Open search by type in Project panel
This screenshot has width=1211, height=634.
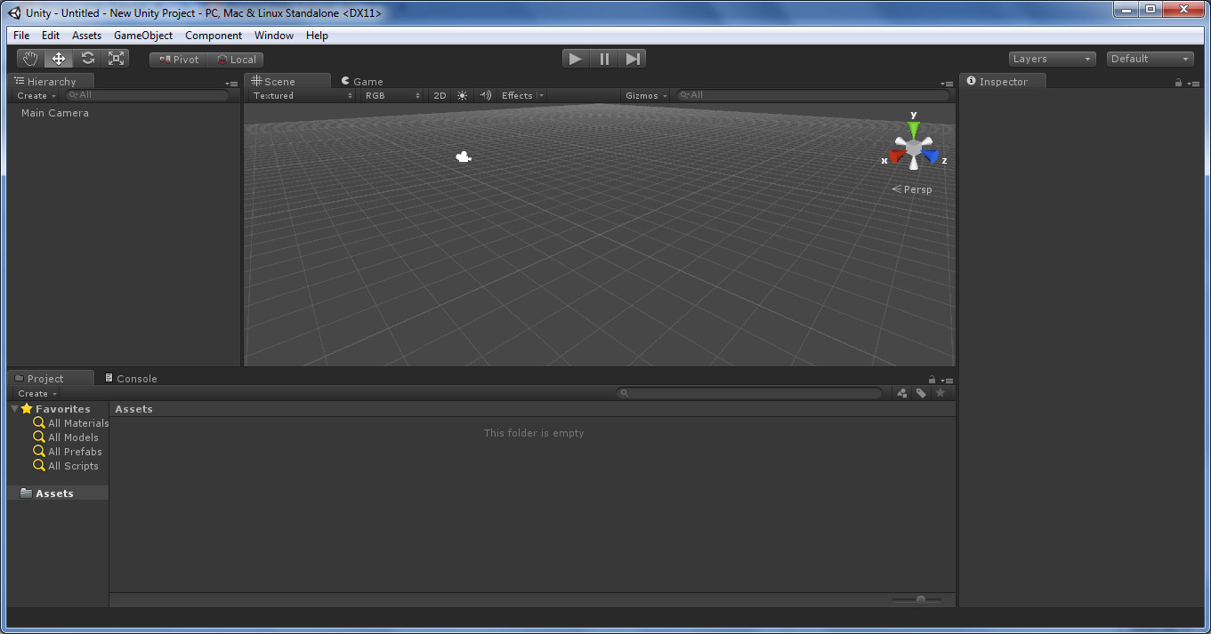[901, 392]
